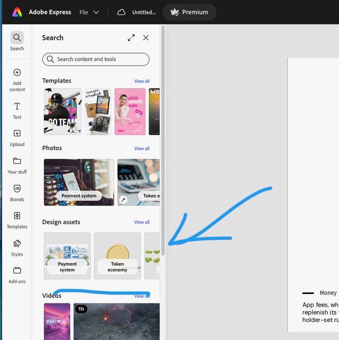Open the Search panel from the sidebar

coord(17,41)
